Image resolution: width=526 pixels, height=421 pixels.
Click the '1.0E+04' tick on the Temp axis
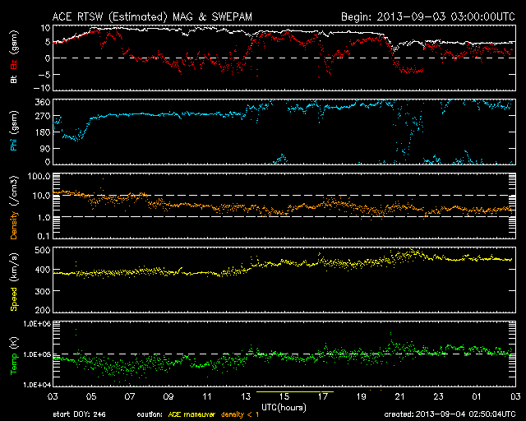pos(37,384)
